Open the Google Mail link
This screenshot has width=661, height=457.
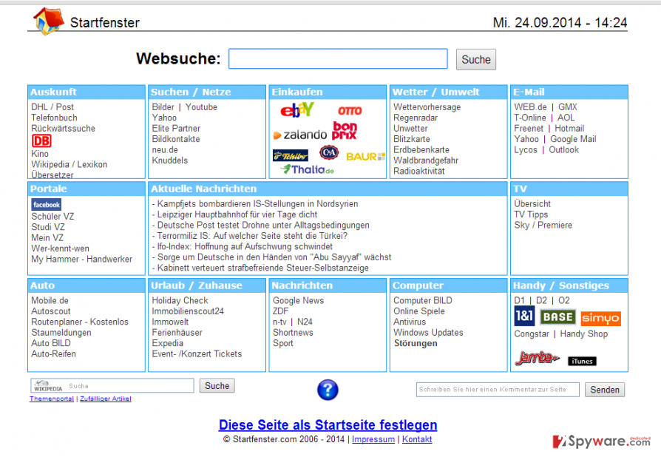click(573, 139)
